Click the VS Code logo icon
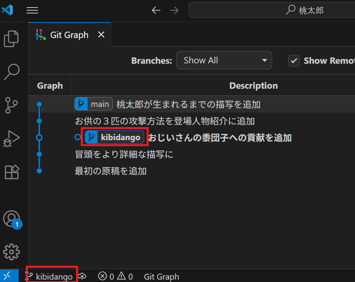355x282 pixels. (x=7, y=10)
